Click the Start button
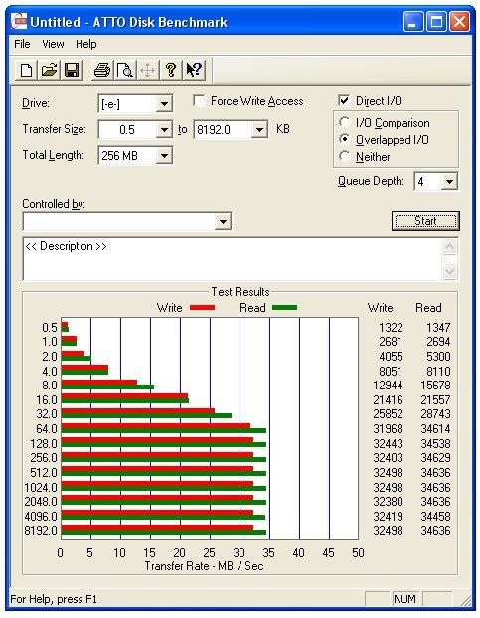 pos(425,221)
